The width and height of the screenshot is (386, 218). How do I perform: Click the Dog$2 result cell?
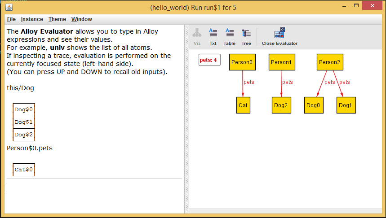(x=24, y=135)
